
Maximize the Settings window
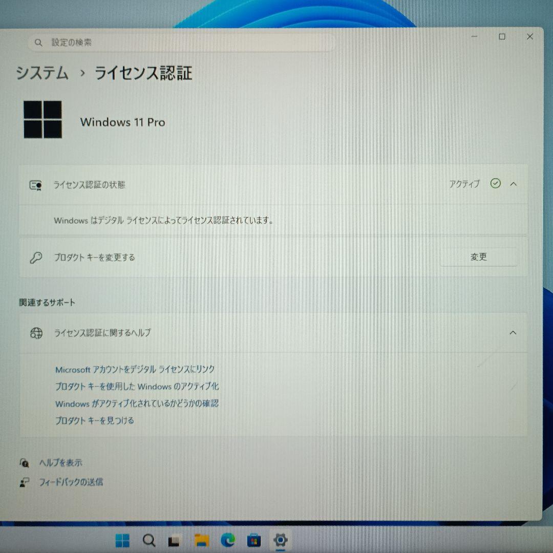click(x=502, y=37)
